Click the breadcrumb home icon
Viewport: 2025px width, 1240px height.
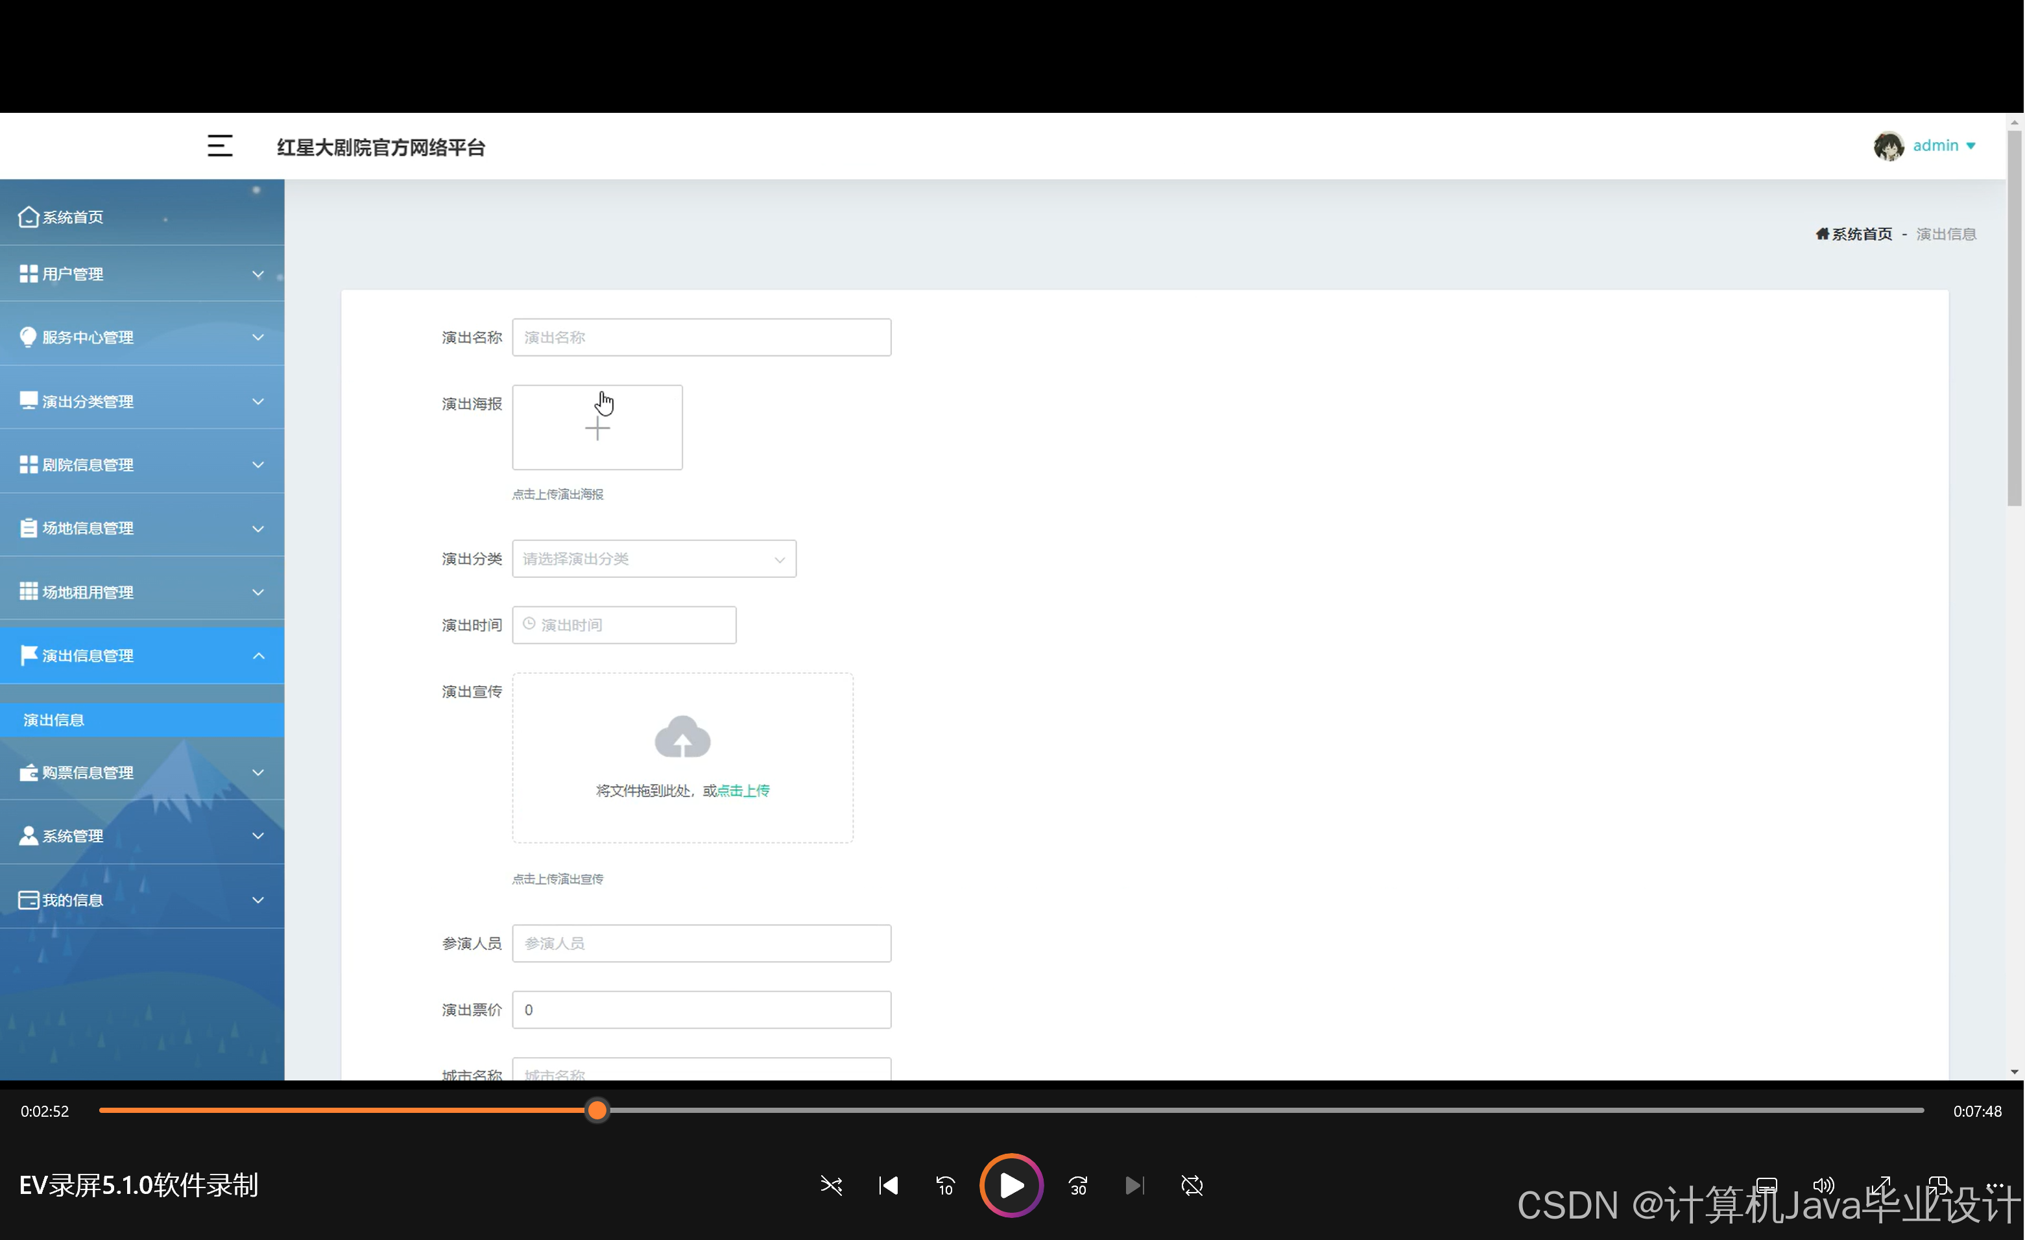coord(1822,234)
